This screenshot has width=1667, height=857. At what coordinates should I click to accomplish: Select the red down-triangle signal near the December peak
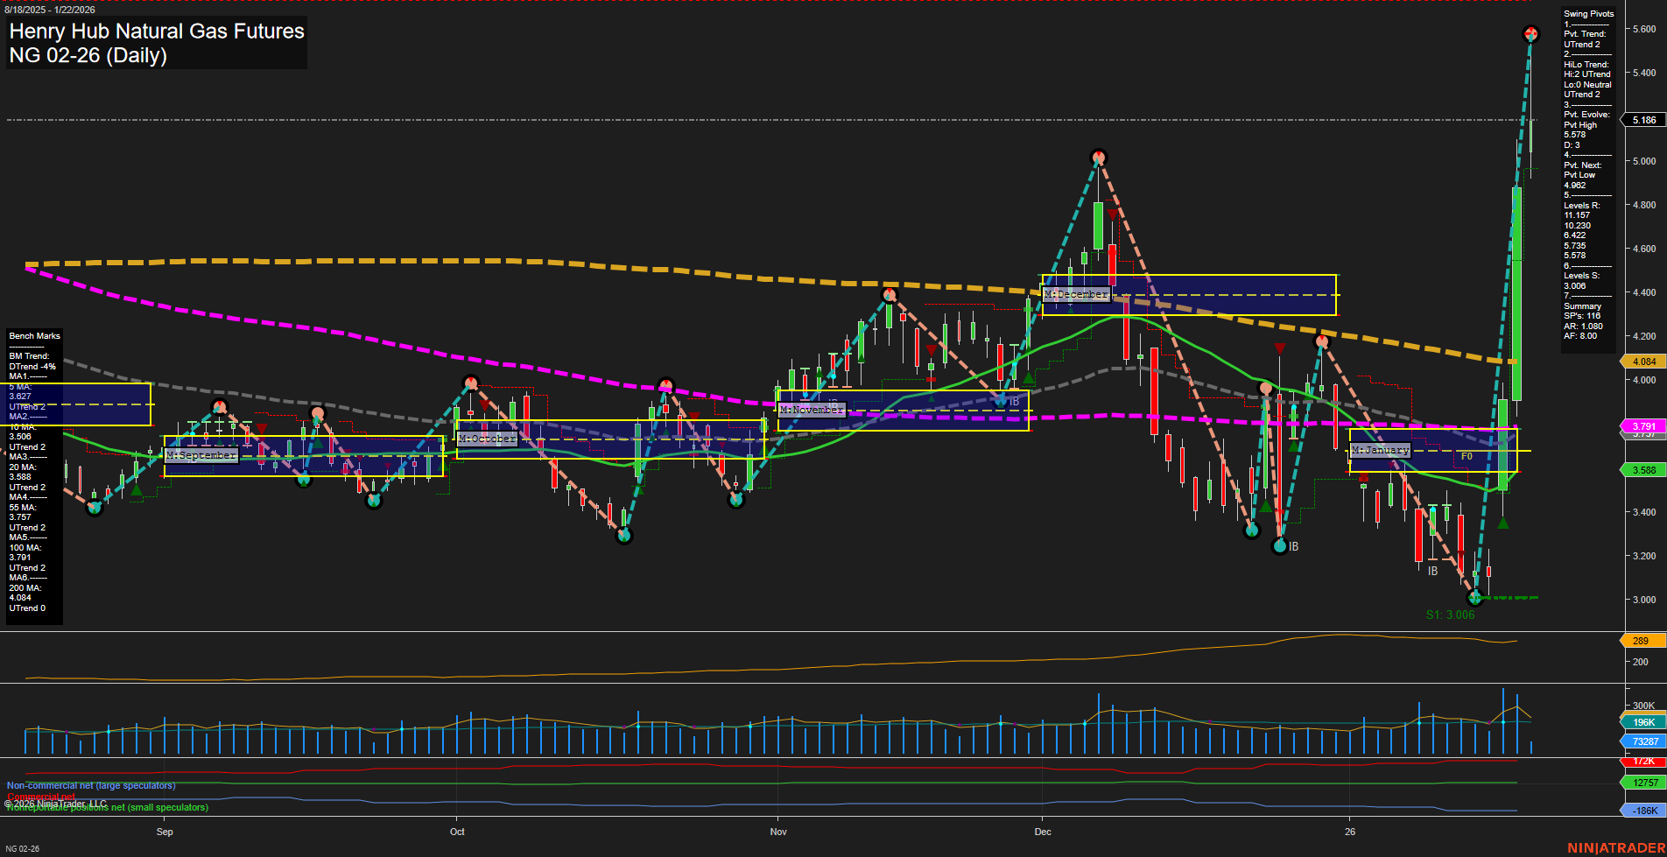[x=1113, y=214]
